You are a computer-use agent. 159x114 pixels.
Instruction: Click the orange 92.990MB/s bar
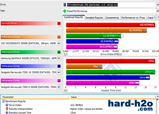pyautogui.click(x=106, y=30)
